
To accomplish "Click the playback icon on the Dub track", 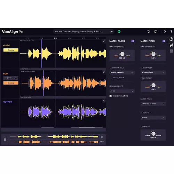I will click(104, 72).
